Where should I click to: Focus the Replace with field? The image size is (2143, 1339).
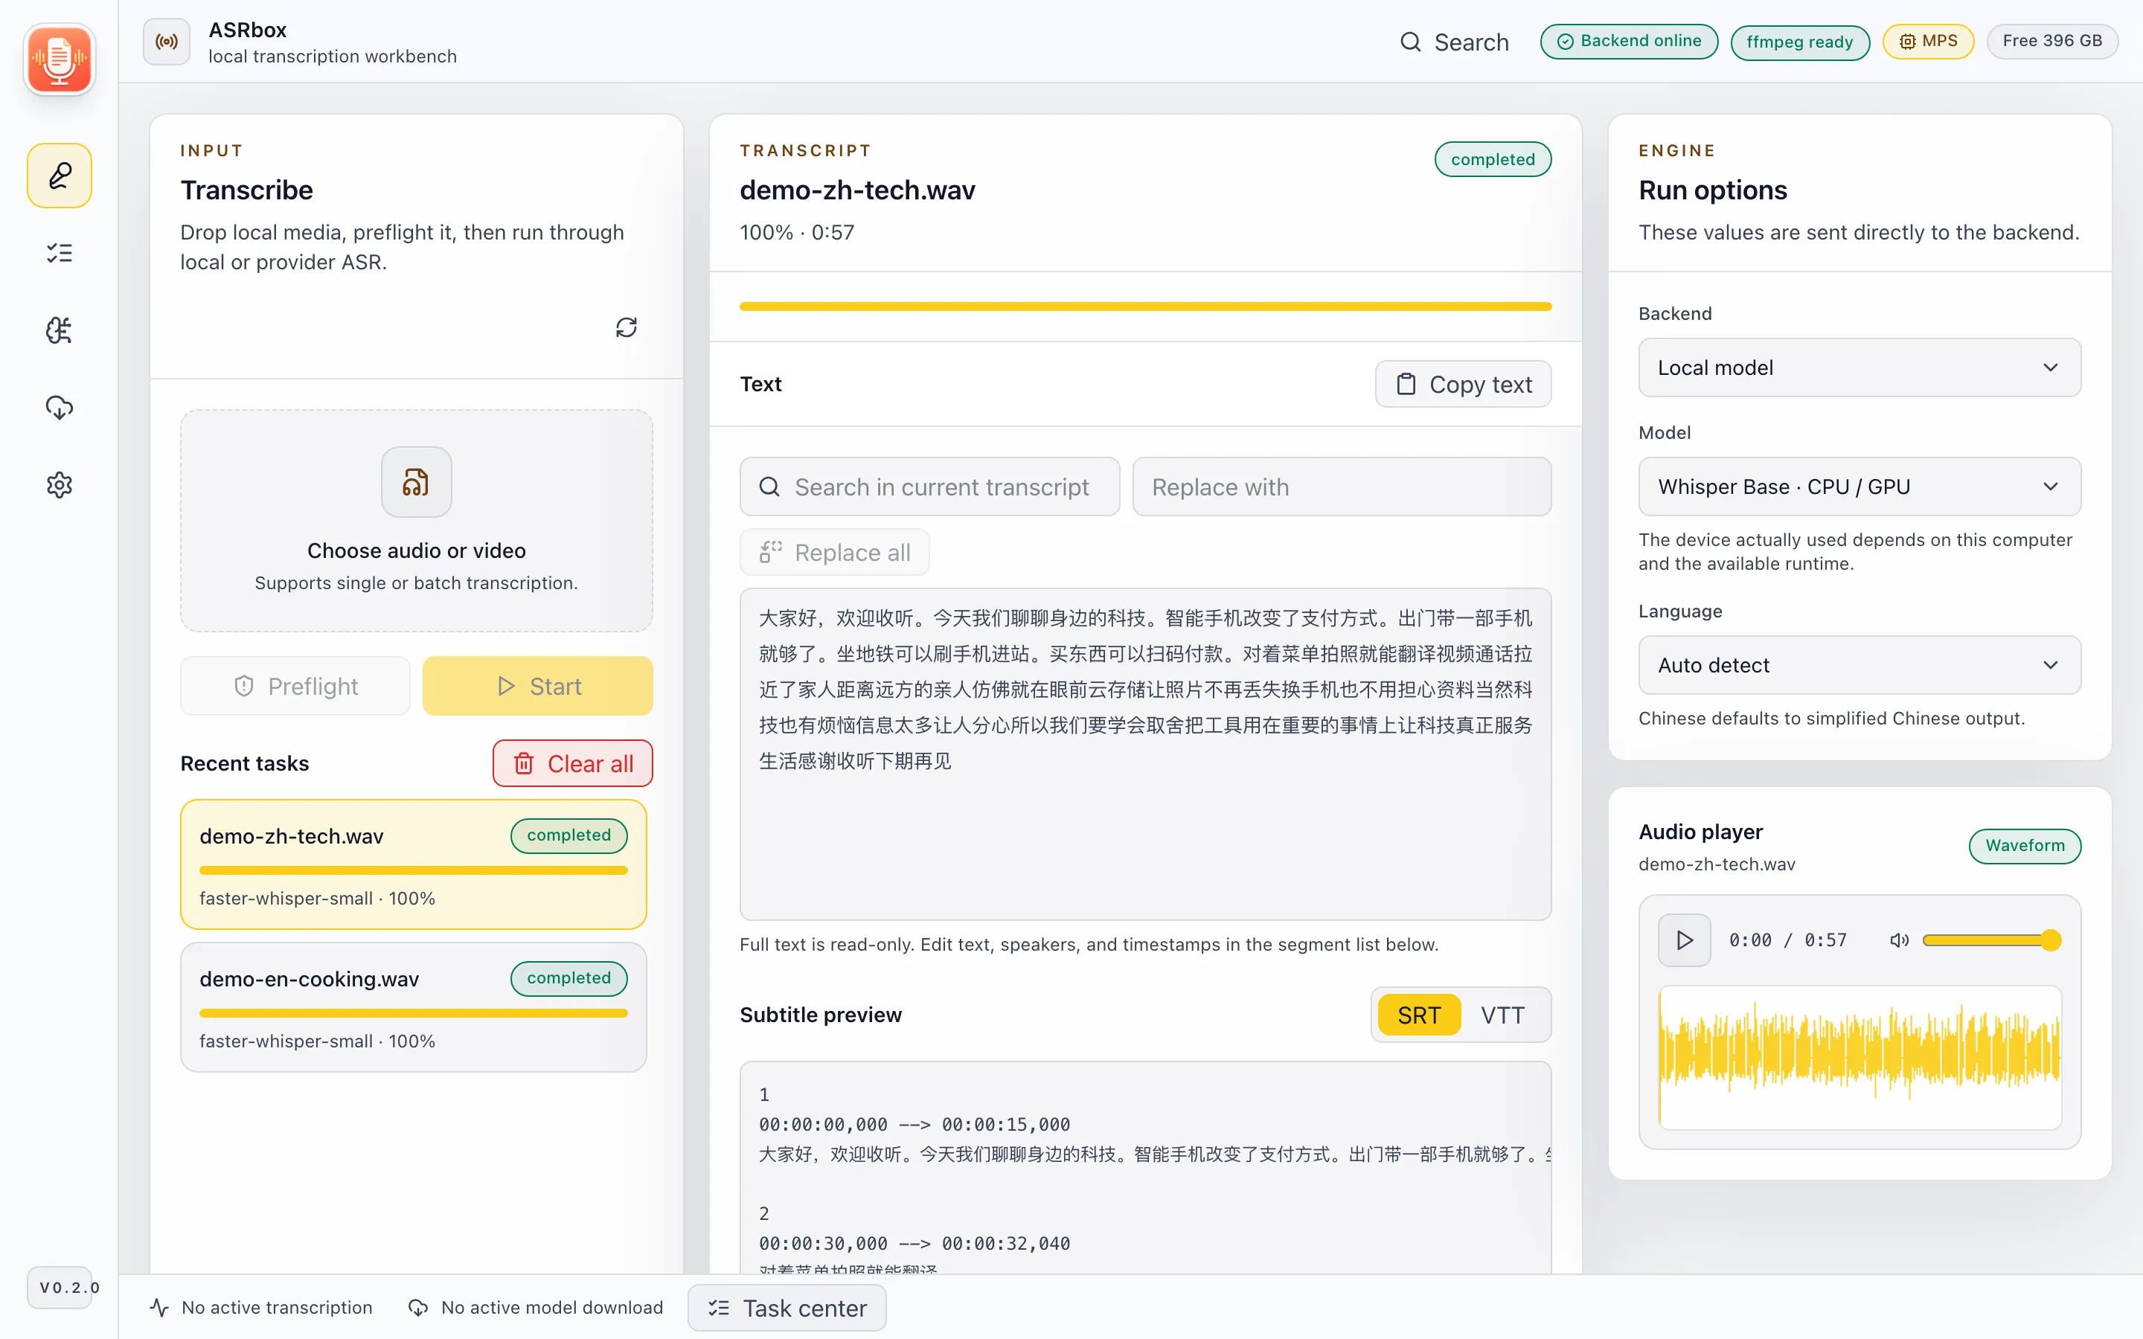point(1342,487)
